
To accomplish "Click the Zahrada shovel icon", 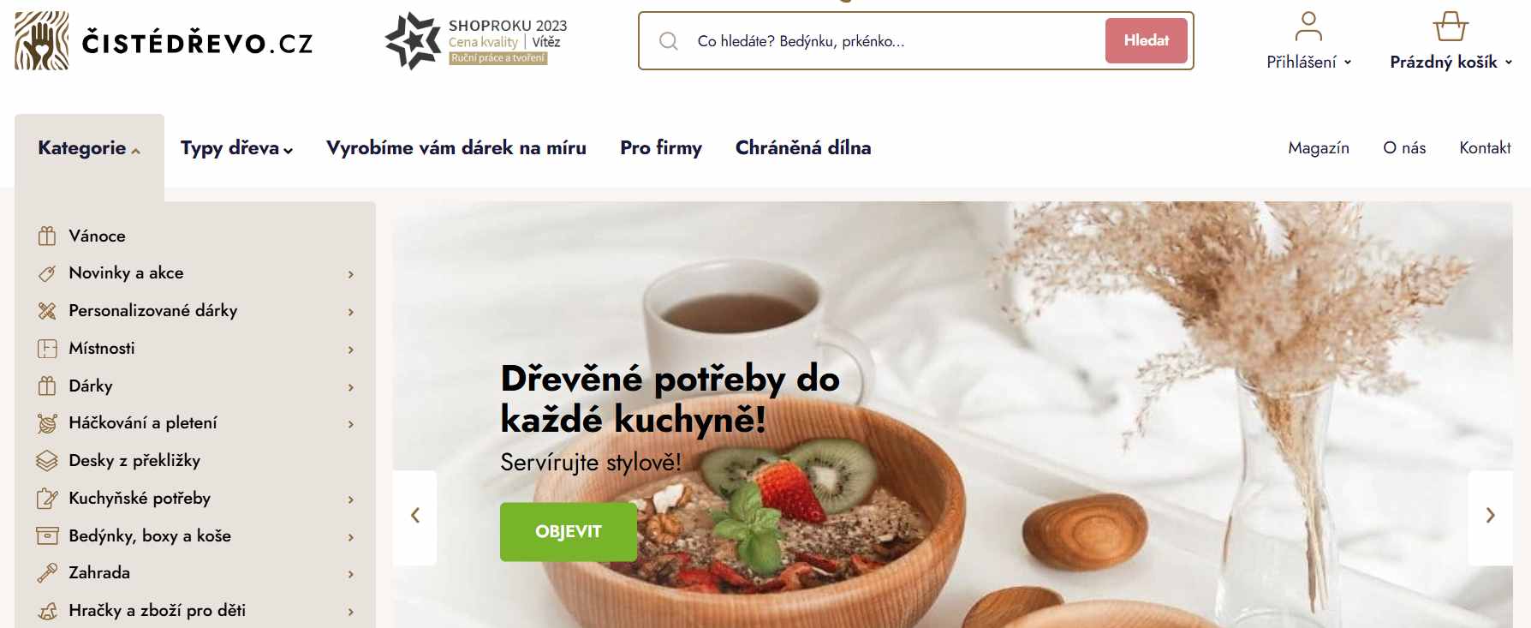I will pos(47,573).
